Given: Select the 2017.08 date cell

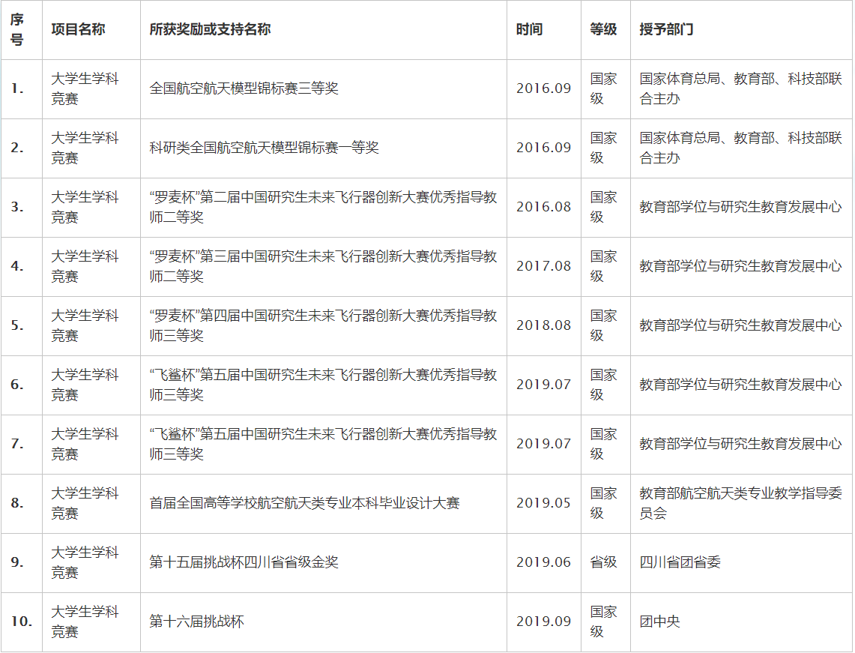Looking at the screenshot, I should (x=543, y=267).
